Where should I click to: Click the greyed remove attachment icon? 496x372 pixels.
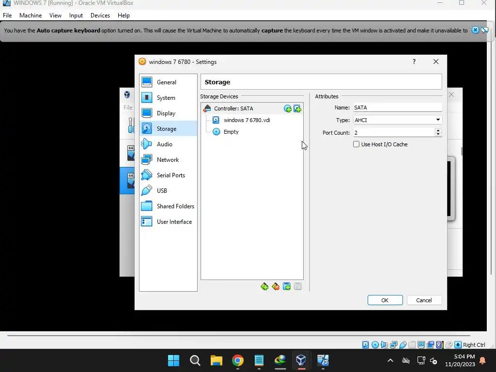point(298,287)
